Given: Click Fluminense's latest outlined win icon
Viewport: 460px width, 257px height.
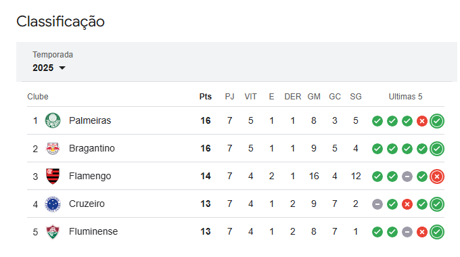Looking at the screenshot, I should point(437,232).
